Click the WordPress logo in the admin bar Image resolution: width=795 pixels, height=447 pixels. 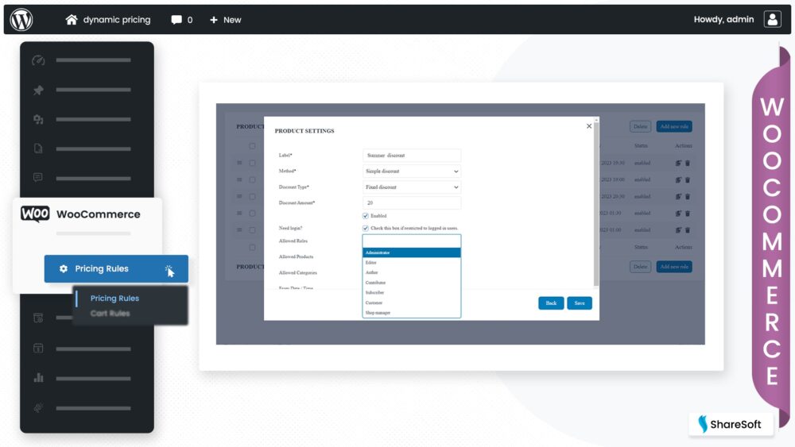[x=21, y=20]
